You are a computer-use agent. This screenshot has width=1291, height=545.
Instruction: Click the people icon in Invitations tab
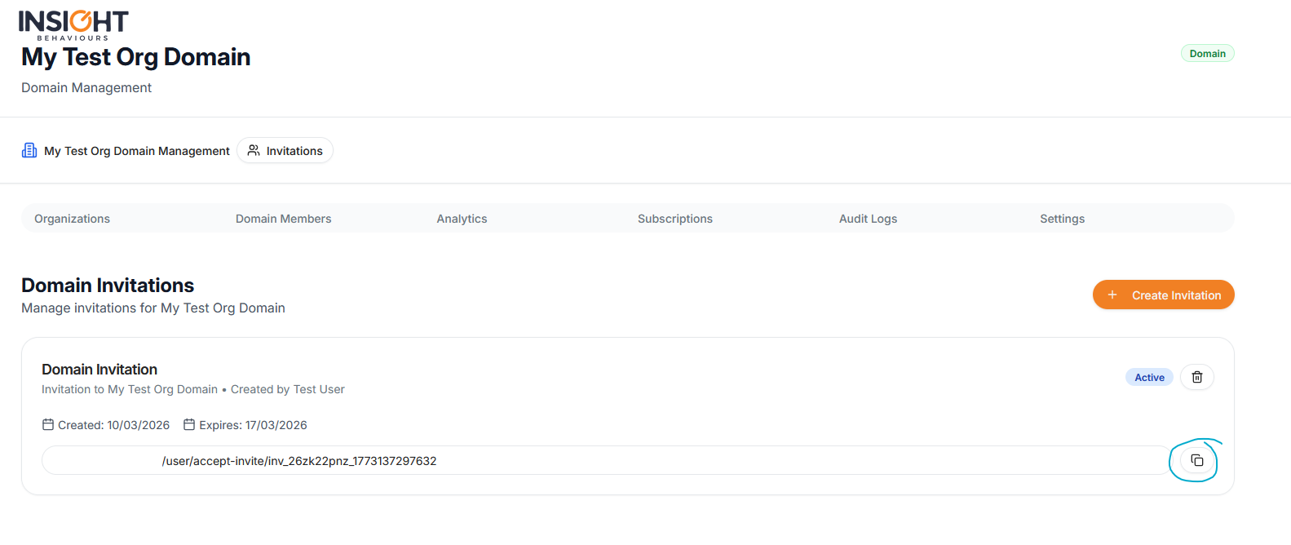pos(254,151)
